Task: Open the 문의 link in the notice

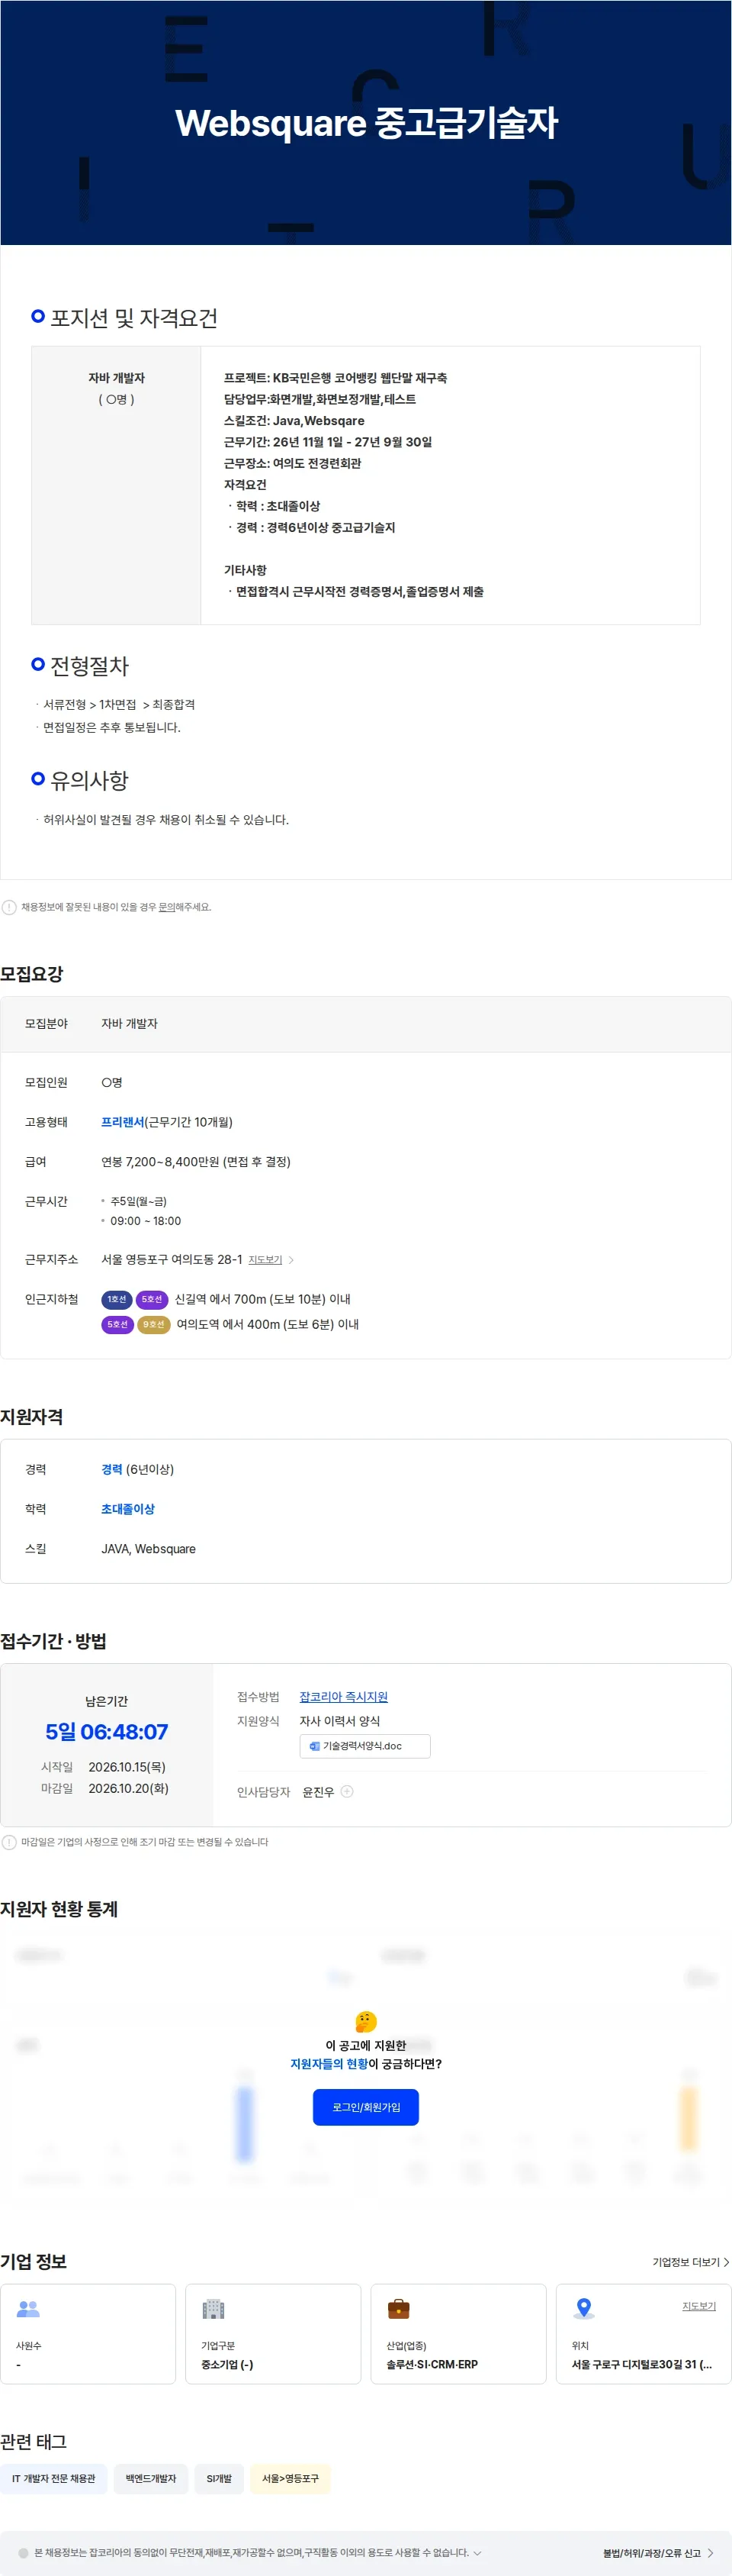Action: pyautogui.click(x=167, y=907)
